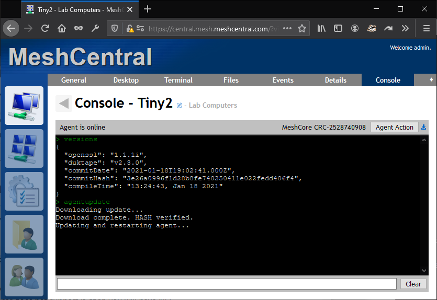Click the fox-face extension icon

point(372,28)
